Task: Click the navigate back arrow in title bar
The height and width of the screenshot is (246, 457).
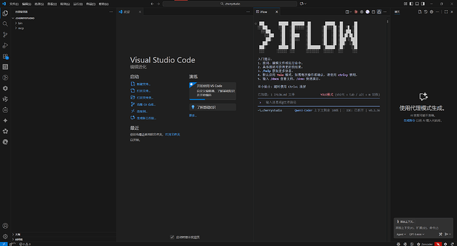Action: [152, 4]
